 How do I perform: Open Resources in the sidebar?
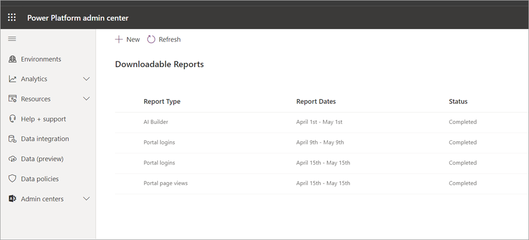pyautogui.click(x=36, y=99)
